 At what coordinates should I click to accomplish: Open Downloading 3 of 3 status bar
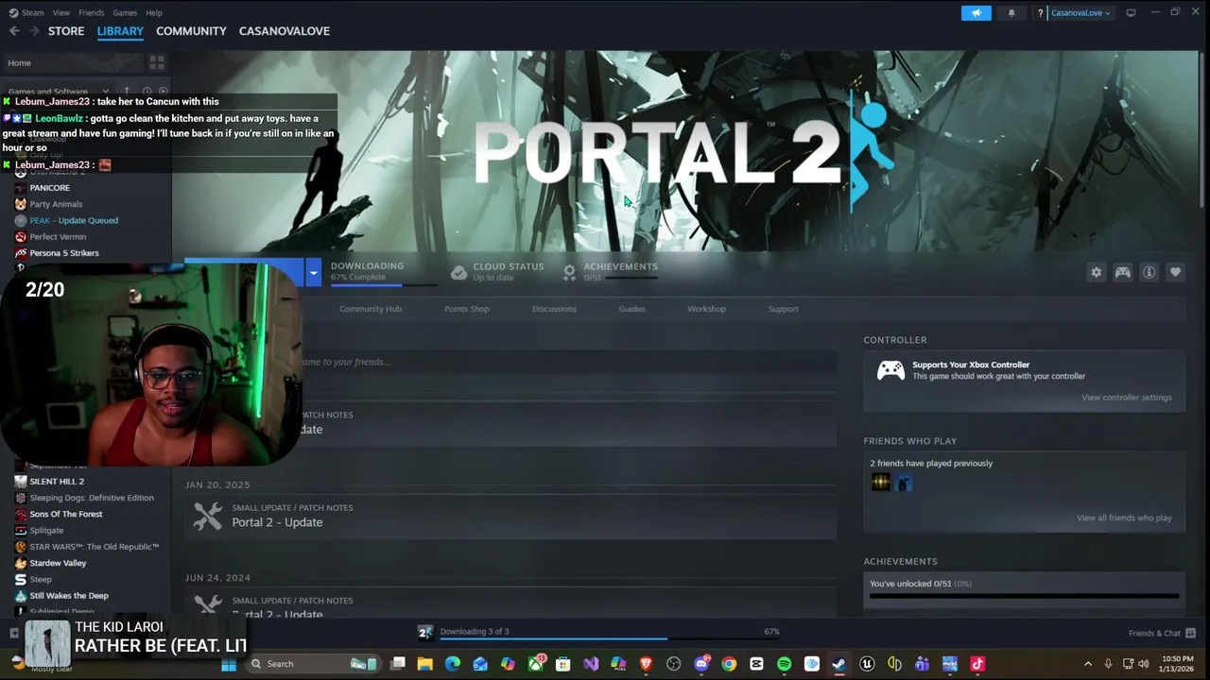point(600,632)
